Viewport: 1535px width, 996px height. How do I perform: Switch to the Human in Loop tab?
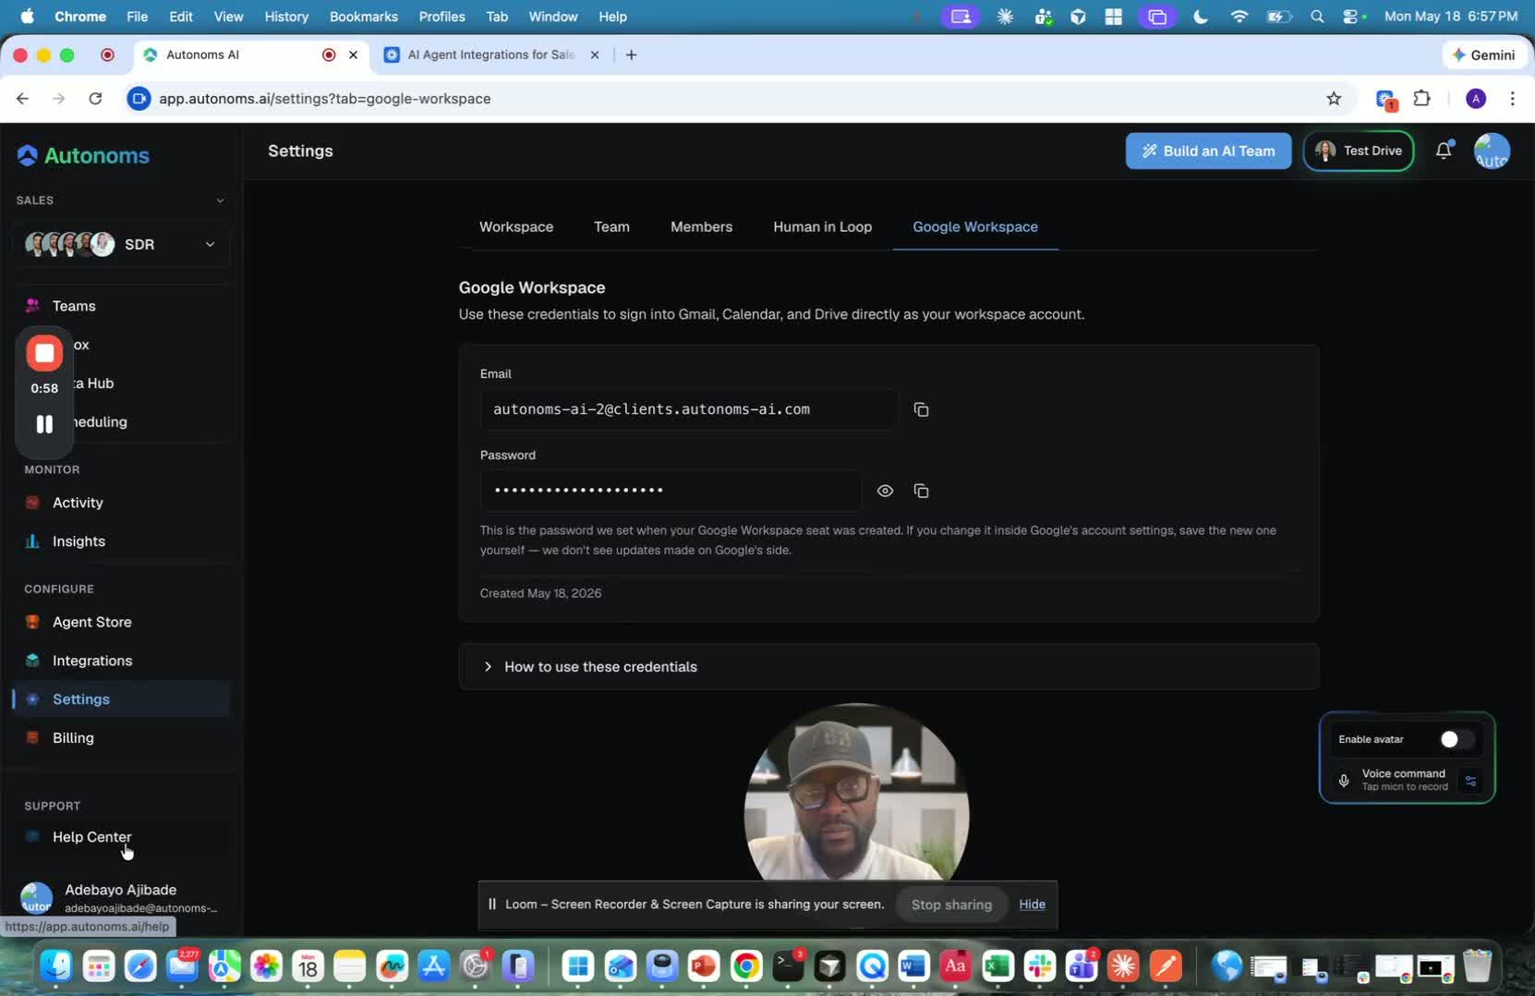(822, 226)
